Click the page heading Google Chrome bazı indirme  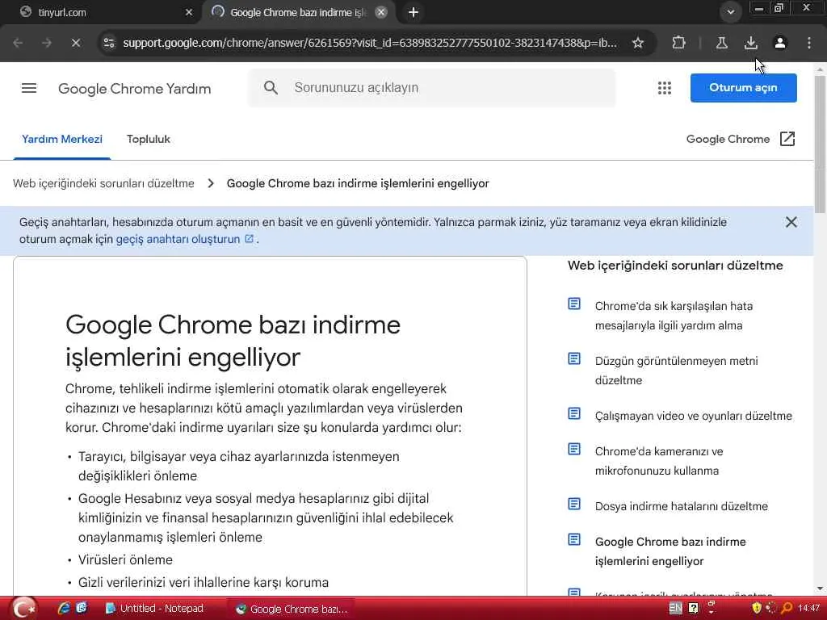tap(233, 341)
